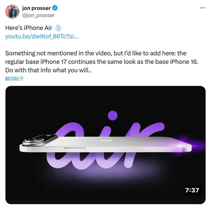
Task: Click the jon prosser display name
Action: (x=36, y=8)
